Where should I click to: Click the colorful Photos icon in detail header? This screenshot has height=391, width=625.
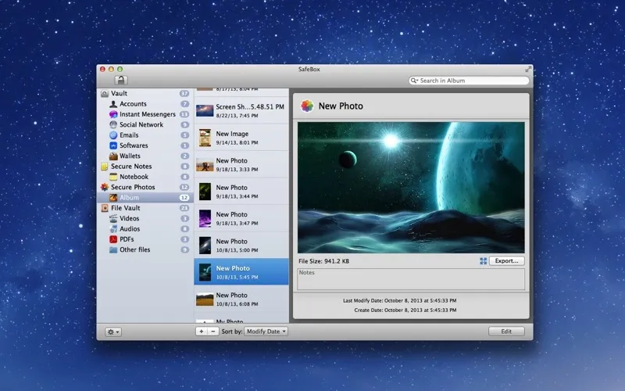pyautogui.click(x=308, y=106)
